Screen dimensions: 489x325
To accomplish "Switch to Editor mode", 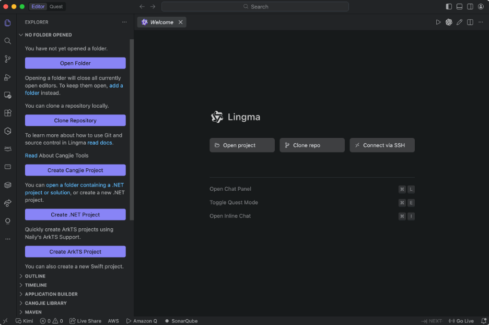I will click(x=38, y=7).
